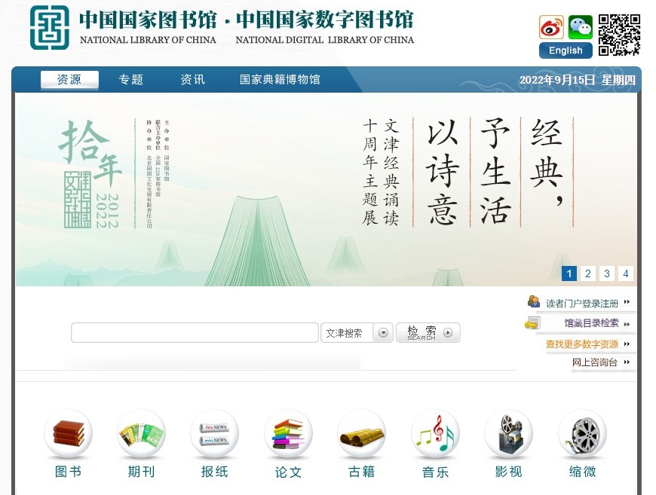Click the 影视 text label
656x495 pixels.
(x=509, y=472)
